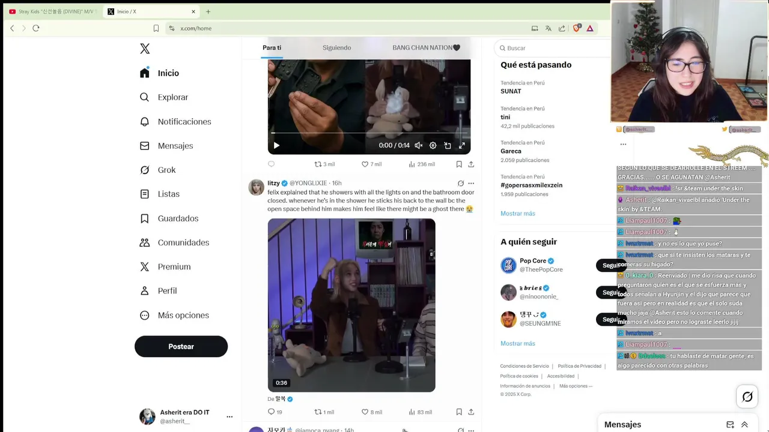Open Grok from the left sidebar
Image resolution: width=769 pixels, height=432 pixels.
(157, 170)
